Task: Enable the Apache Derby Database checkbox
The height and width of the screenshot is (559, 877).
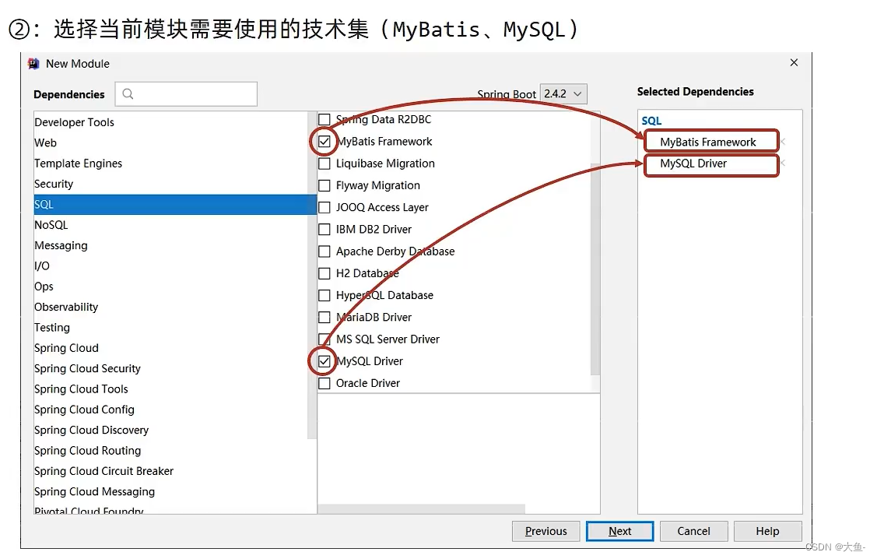Action: tap(324, 251)
